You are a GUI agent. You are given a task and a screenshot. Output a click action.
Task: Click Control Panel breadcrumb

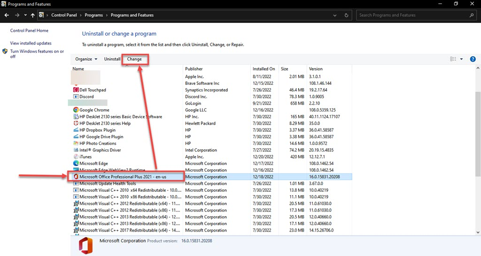click(64, 15)
